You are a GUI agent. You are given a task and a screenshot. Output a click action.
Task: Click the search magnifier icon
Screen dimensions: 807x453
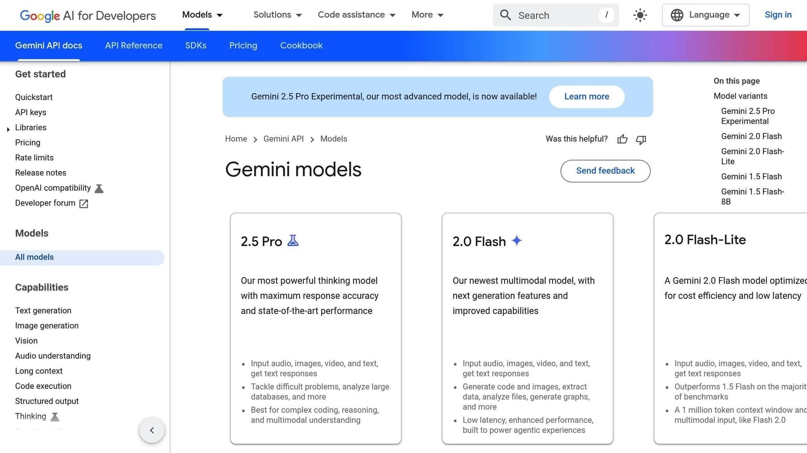(x=506, y=15)
